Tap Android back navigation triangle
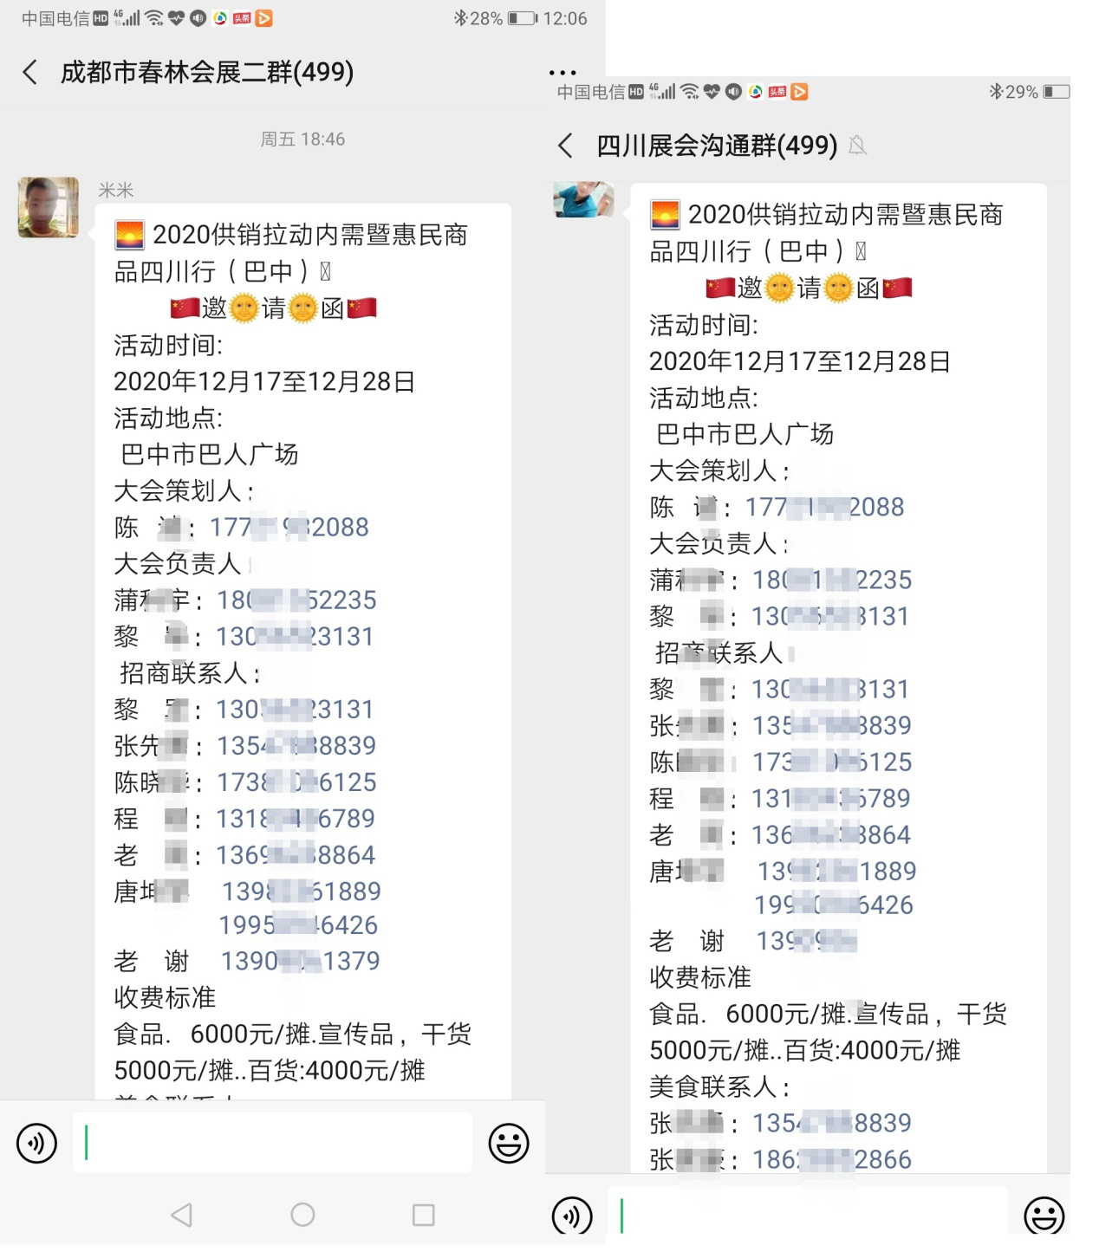Screen dimensions: 1099x1258 (181, 1215)
